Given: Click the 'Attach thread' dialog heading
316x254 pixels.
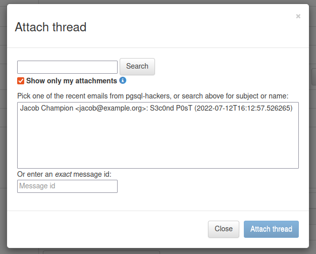Looking at the screenshot, I should tap(50, 27).
